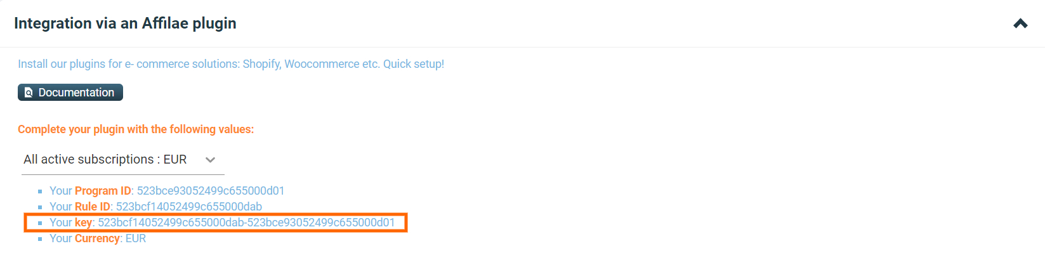The height and width of the screenshot is (253, 1045).
Task: Click the install plugins description text
Action: [231, 64]
